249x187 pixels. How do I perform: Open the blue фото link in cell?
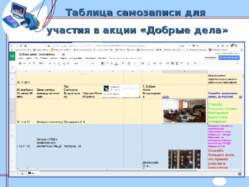pyautogui.click(x=165, y=97)
